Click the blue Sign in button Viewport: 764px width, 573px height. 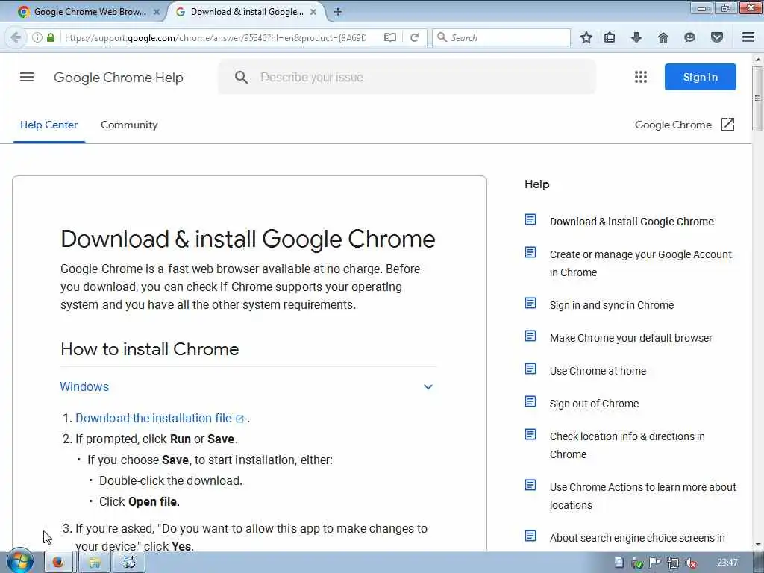(x=700, y=77)
